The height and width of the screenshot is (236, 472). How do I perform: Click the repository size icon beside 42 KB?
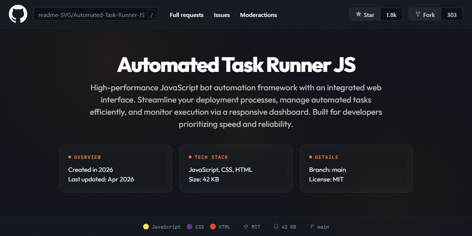pos(276,227)
